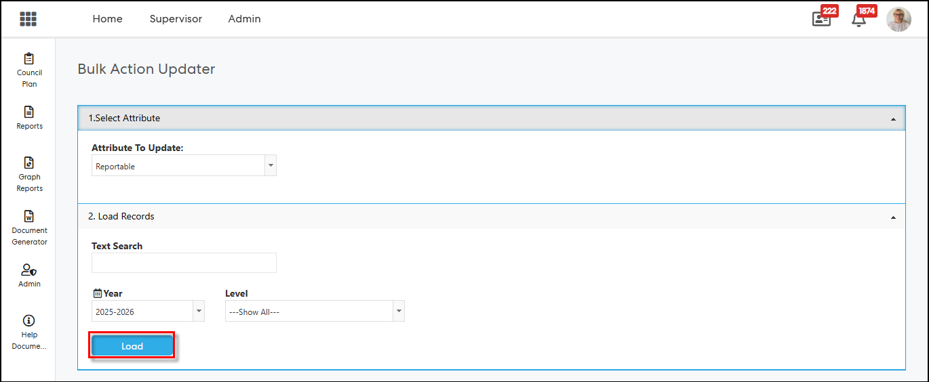Open the apps grid launcher icon
929x382 pixels.
click(28, 19)
